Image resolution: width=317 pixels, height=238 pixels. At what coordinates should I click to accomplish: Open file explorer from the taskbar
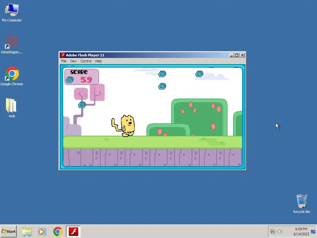coord(27,231)
